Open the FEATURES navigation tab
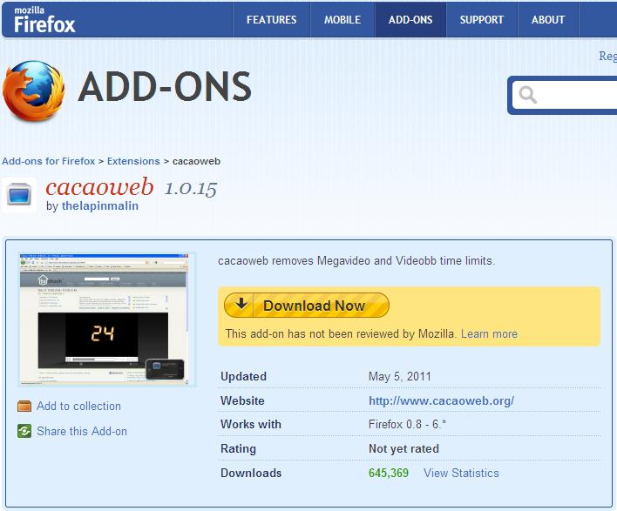This screenshot has width=617, height=511. coord(272,20)
